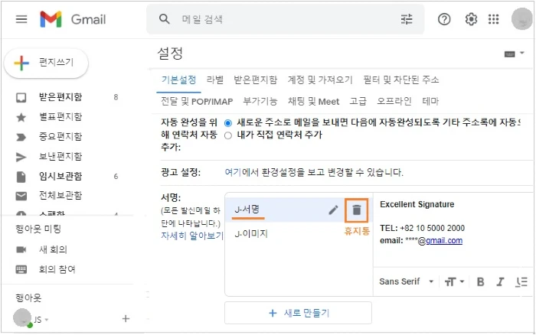This screenshot has width=536, height=335.
Task: Switch to the 테마 tab
Action: pyautogui.click(x=430, y=102)
